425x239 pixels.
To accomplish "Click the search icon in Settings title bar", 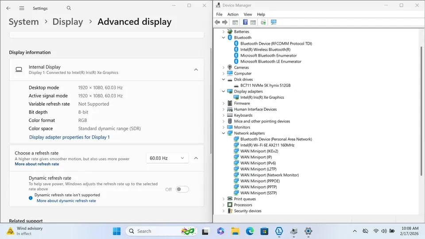I will coord(69,8).
